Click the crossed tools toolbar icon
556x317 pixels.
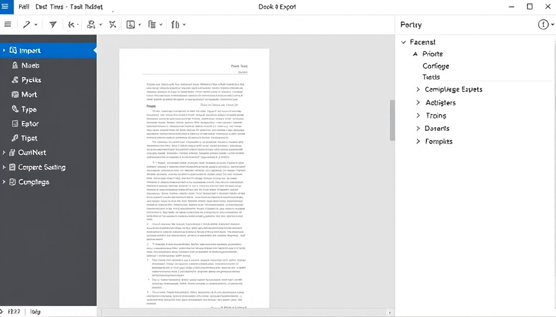tap(112, 24)
